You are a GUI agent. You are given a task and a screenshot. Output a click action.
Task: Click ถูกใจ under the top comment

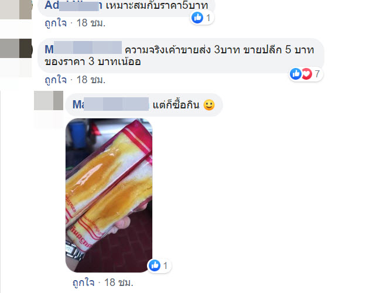coord(56,23)
